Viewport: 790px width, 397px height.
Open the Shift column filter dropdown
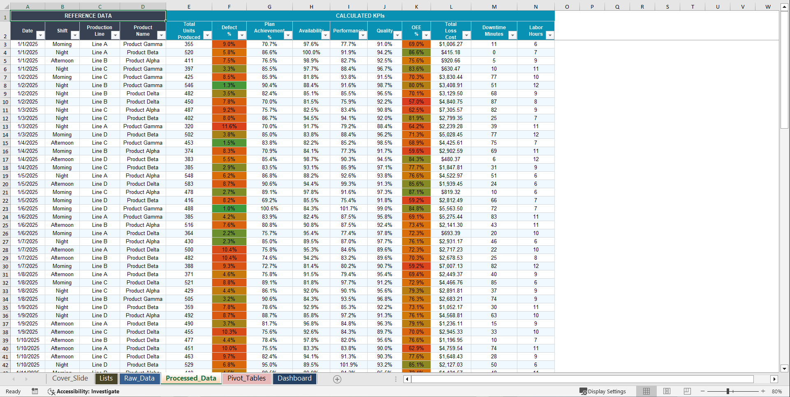pyautogui.click(x=75, y=35)
